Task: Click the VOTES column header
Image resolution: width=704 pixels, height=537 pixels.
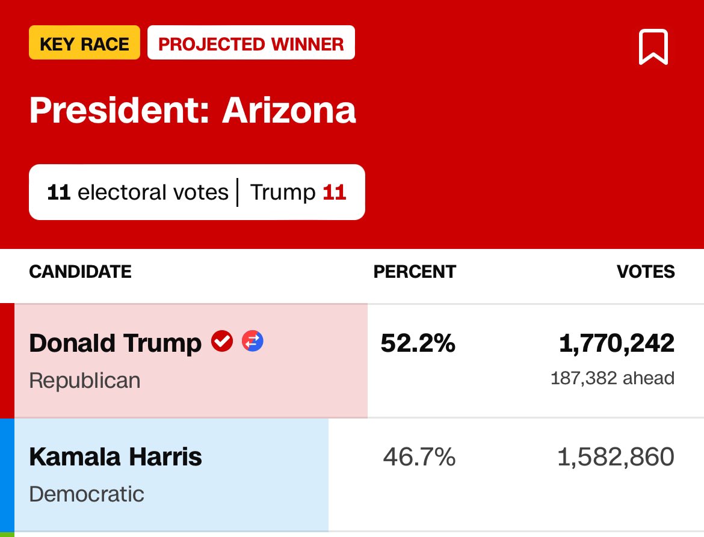Action: [646, 272]
